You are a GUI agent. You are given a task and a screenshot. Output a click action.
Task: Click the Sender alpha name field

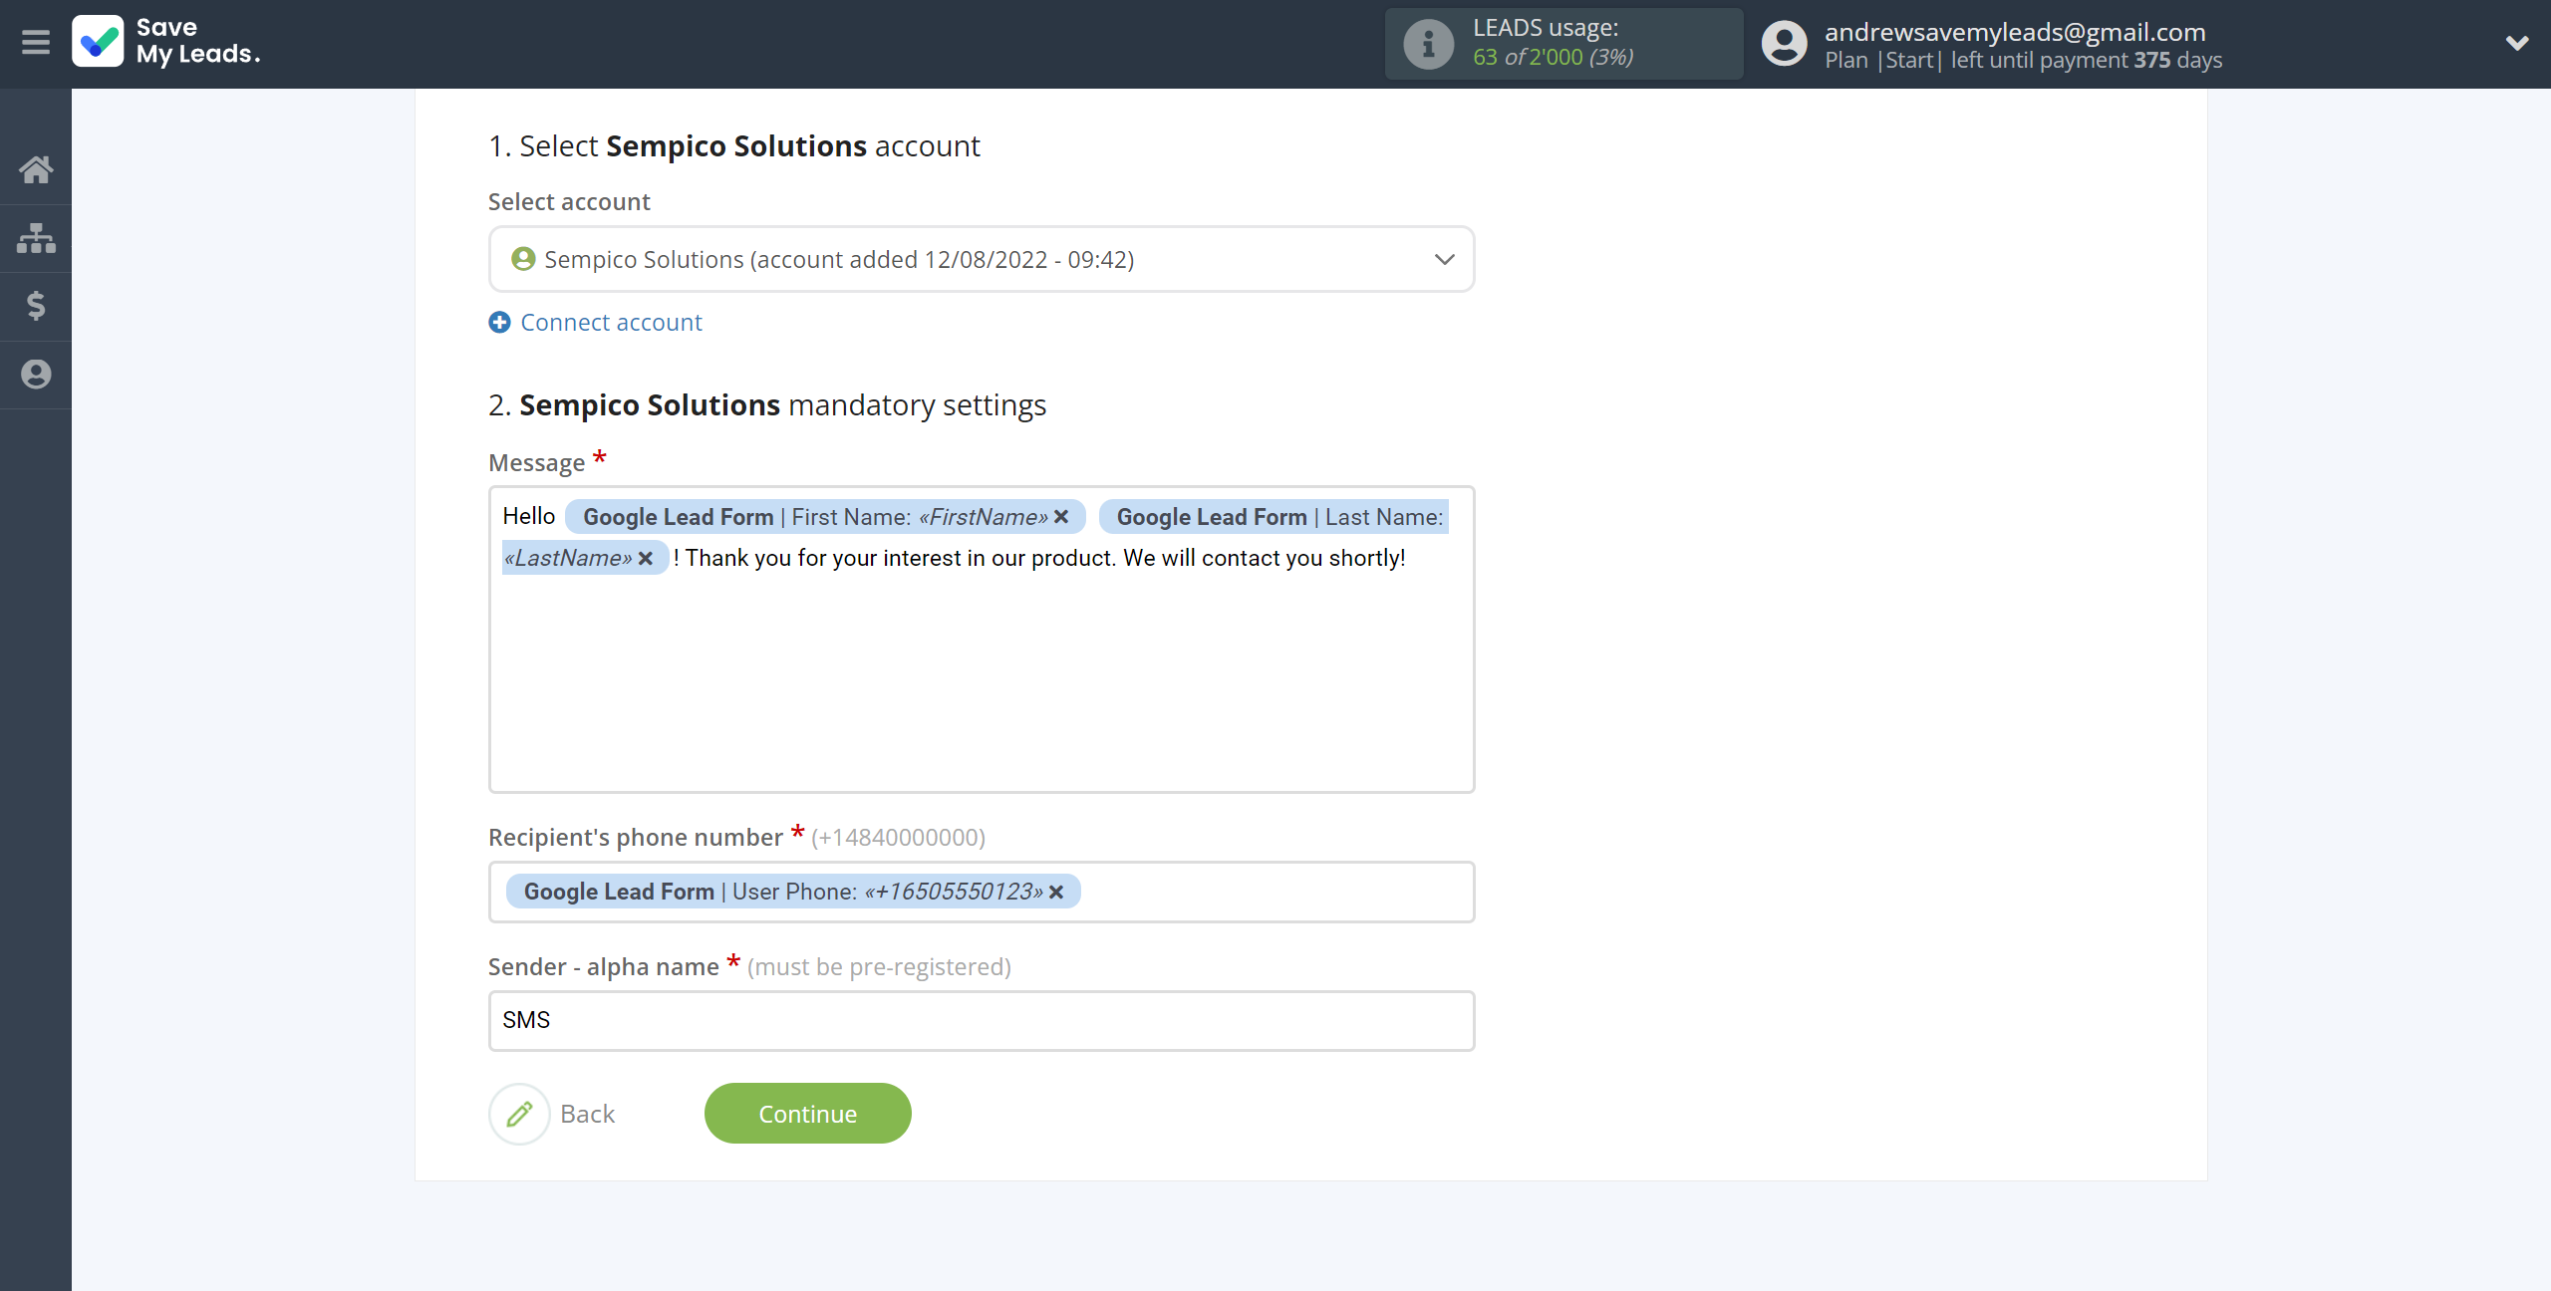(x=982, y=1020)
